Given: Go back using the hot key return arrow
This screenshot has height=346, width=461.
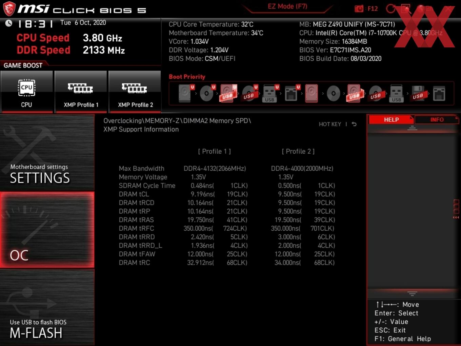Looking at the screenshot, I should [x=354, y=124].
